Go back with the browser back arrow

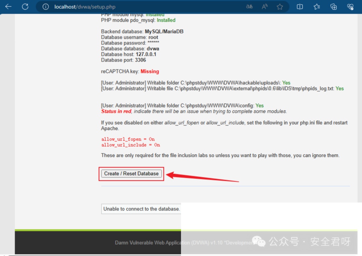click(8, 7)
